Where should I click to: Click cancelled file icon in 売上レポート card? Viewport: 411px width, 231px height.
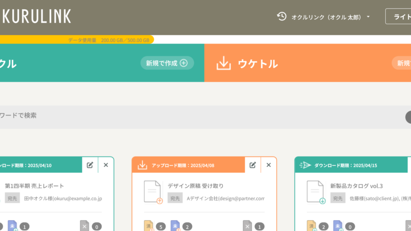point(84,226)
